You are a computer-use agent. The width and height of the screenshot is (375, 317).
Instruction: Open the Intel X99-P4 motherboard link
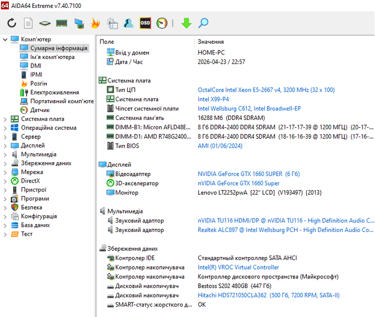tap(213, 99)
